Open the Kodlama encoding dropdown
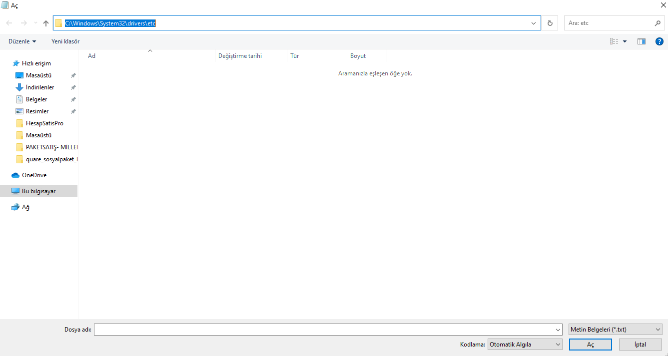668x356 pixels. [x=525, y=345]
